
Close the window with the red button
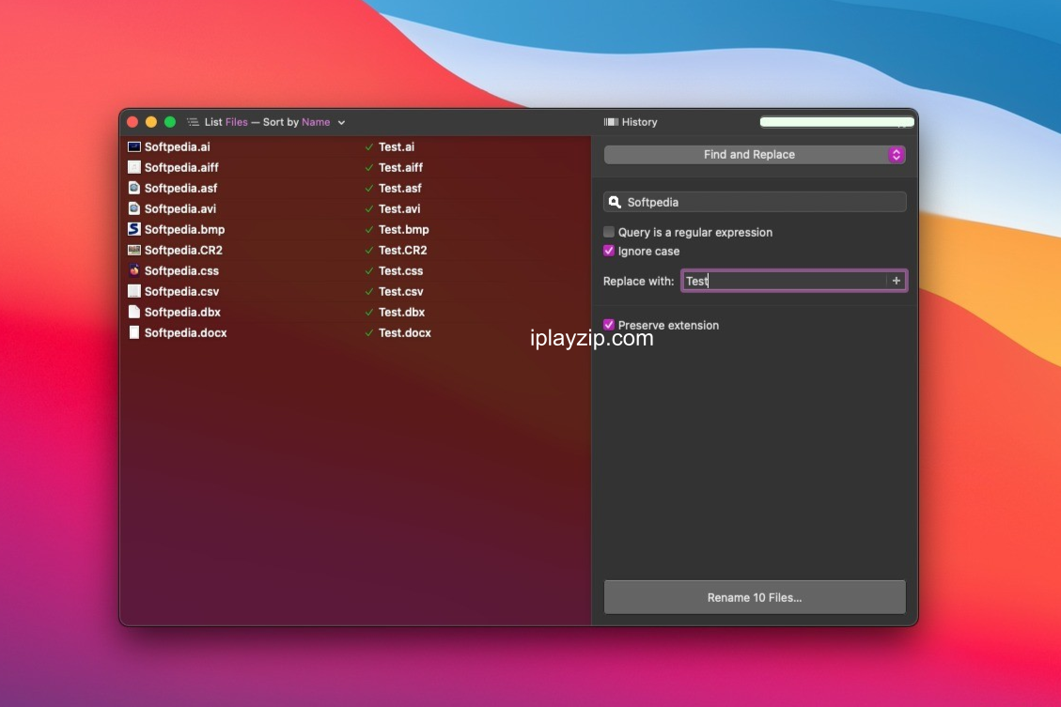133,122
